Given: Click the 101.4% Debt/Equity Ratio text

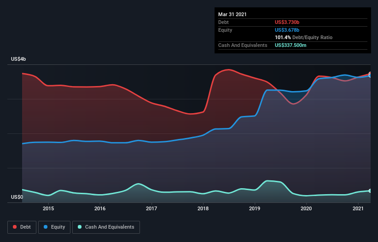Looking at the screenshot, I should coord(303,37).
